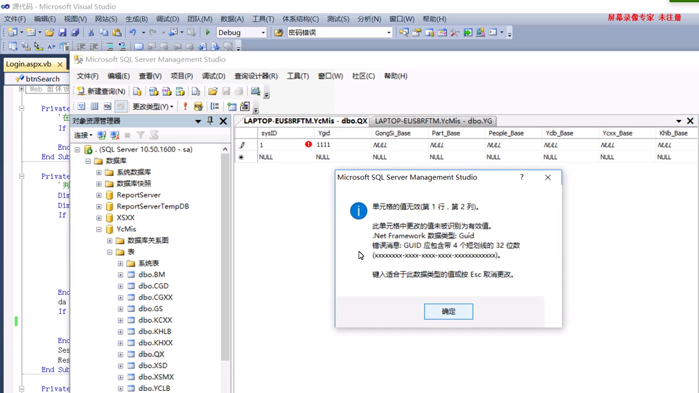Click the Copy icon in Visual Studio toolbar
Screen dimensions: 699x393
click(x=104, y=32)
